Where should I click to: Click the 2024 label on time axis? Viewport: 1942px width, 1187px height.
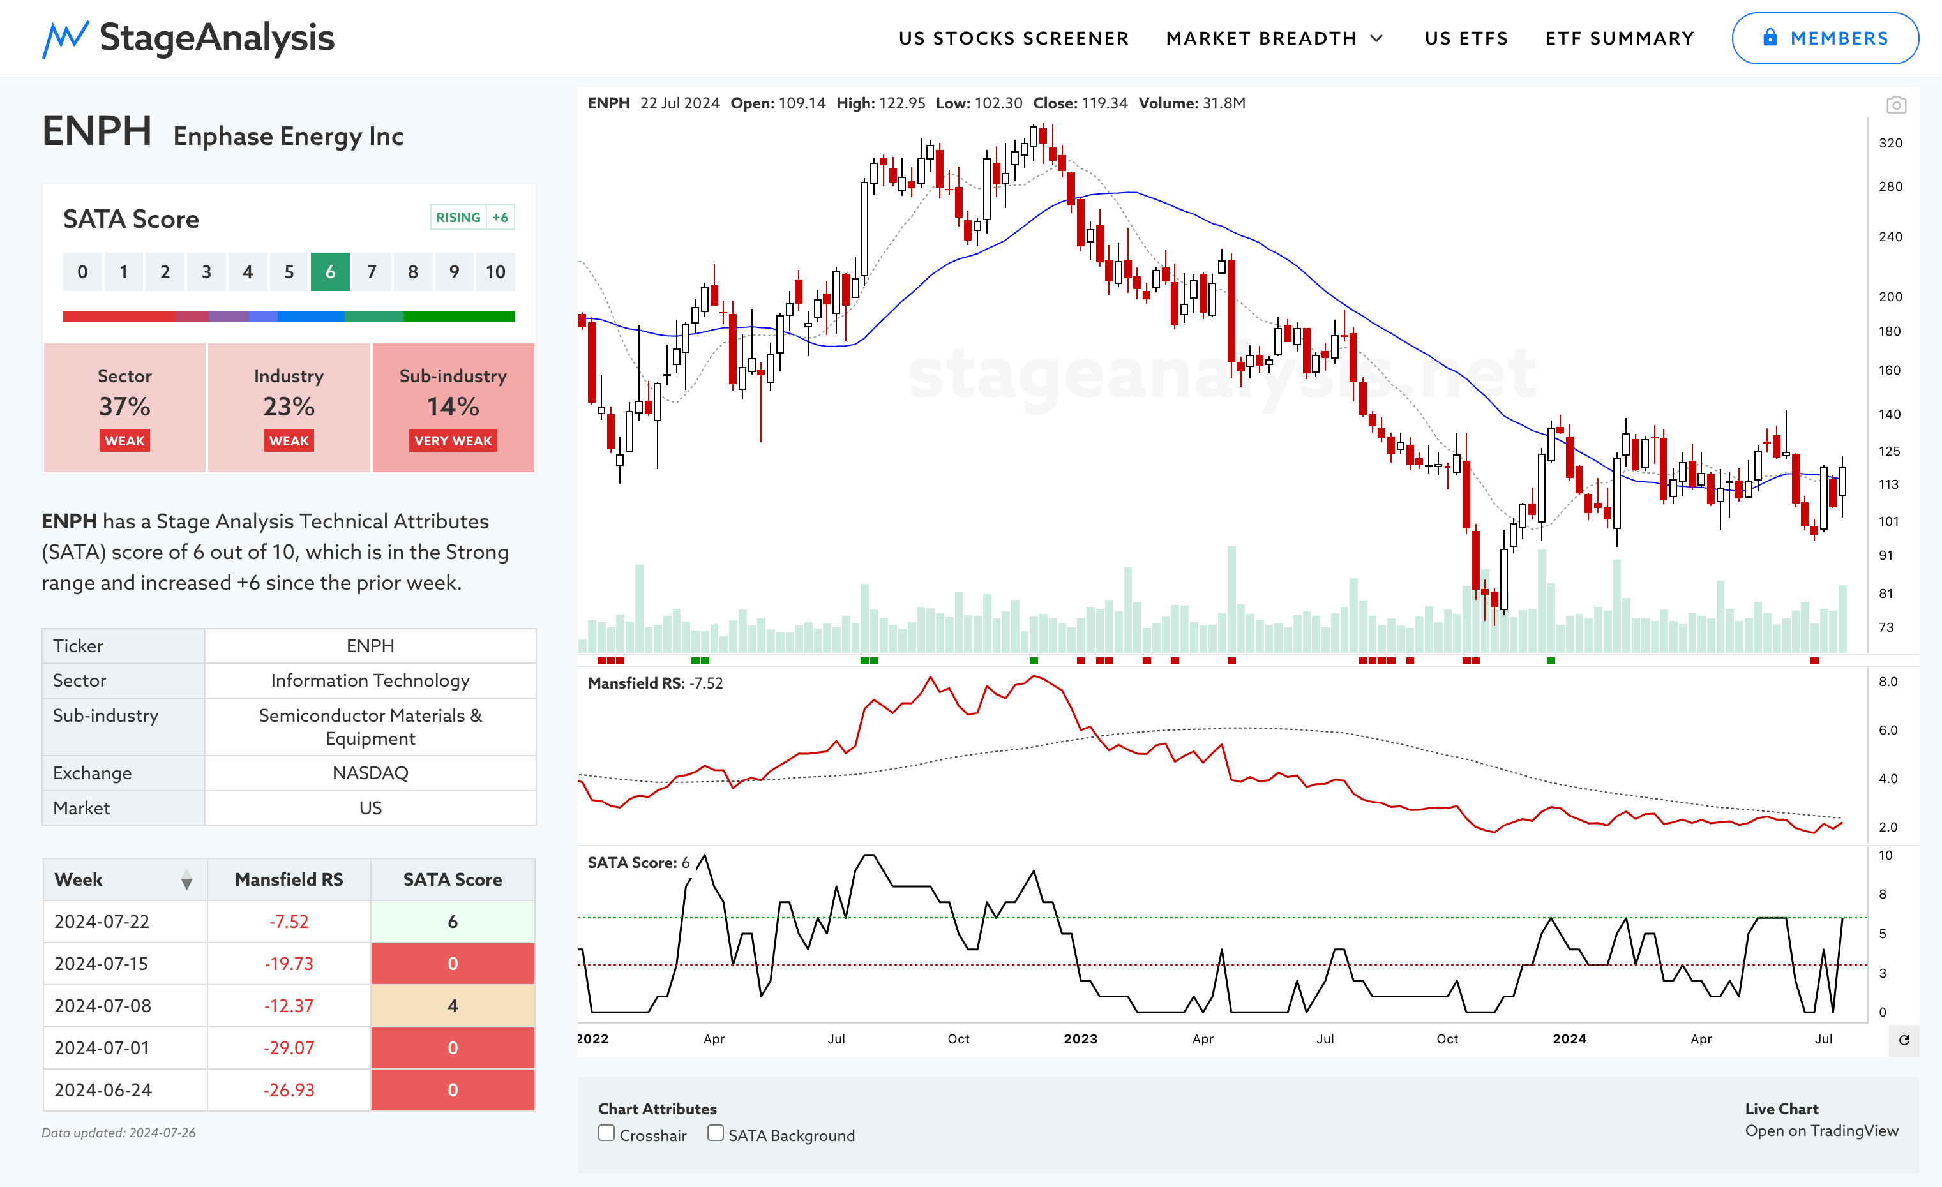pos(1569,1039)
